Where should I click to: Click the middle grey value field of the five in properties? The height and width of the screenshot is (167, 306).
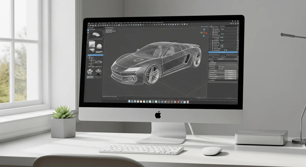pos(230,74)
